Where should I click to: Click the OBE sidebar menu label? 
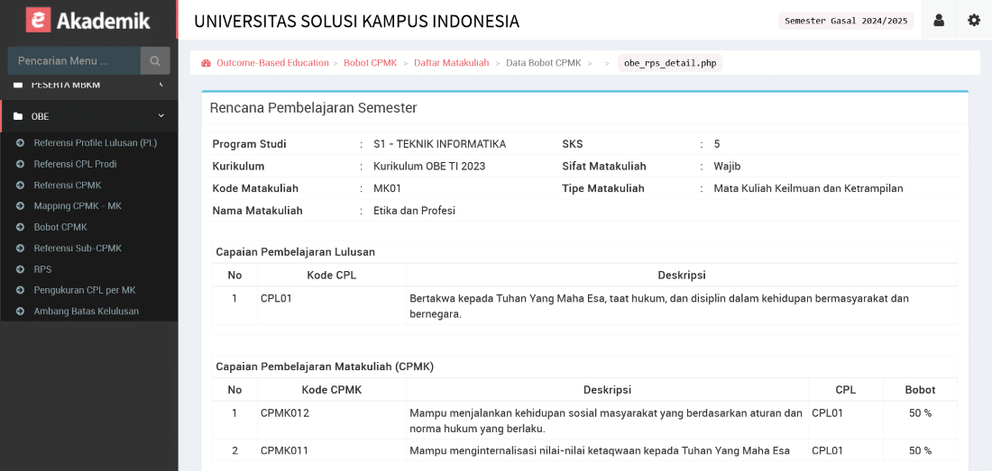point(40,116)
